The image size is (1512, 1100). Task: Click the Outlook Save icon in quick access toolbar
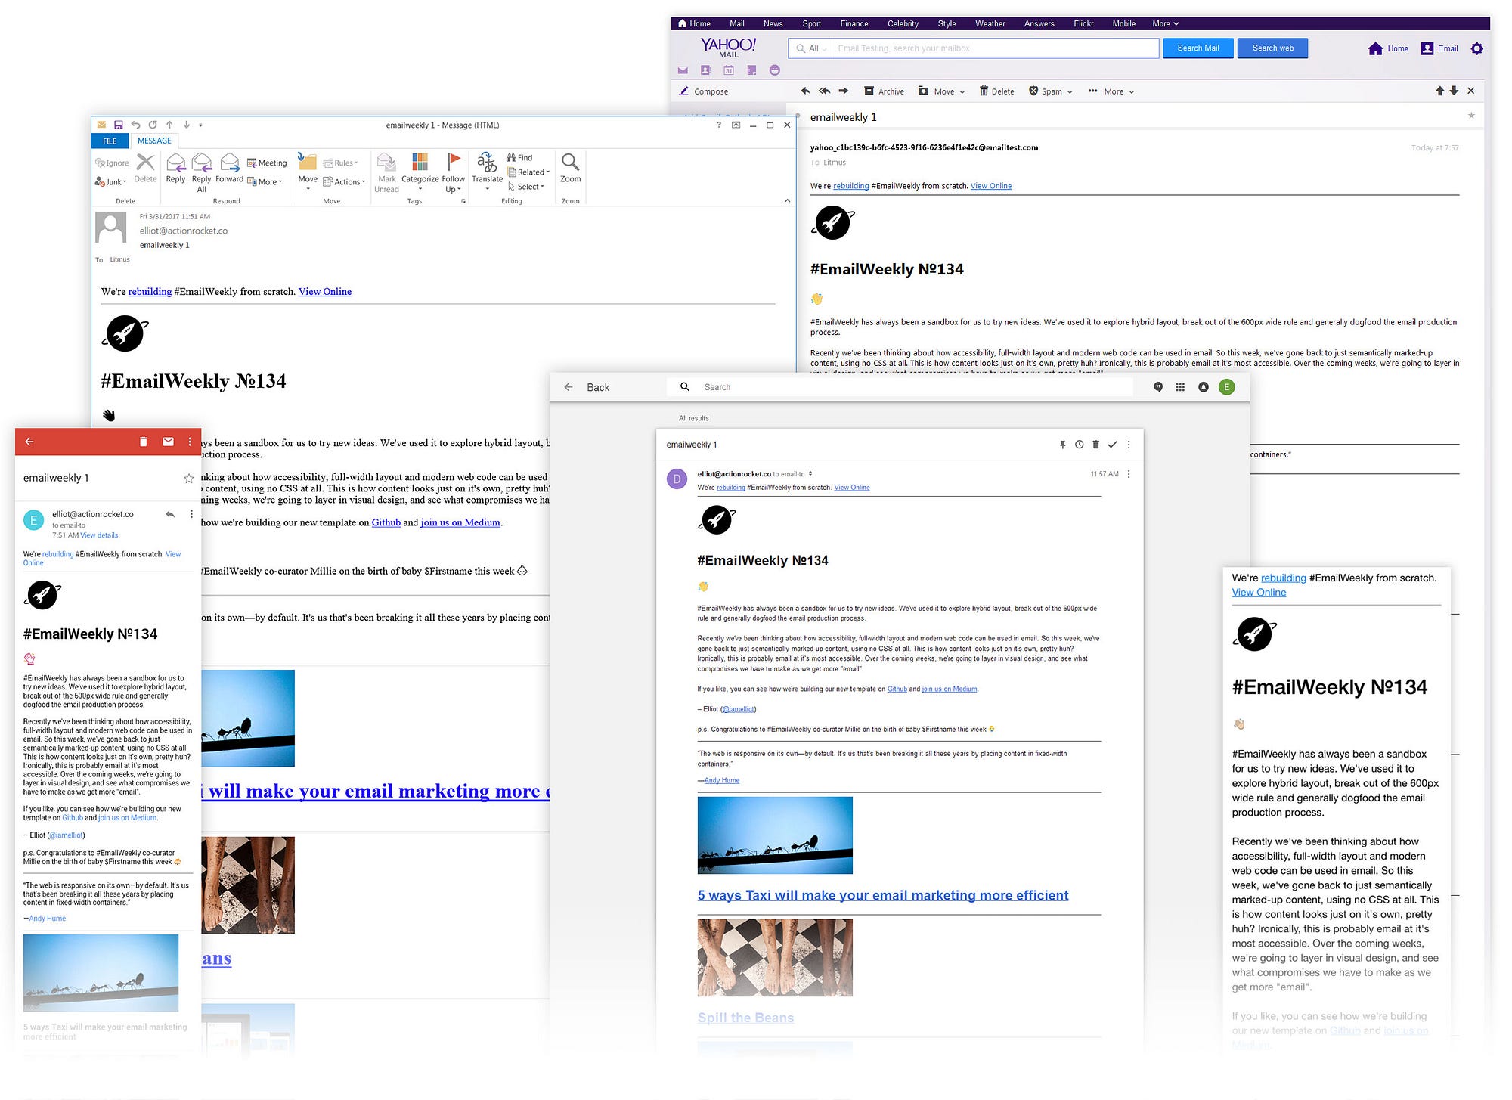(118, 125)
